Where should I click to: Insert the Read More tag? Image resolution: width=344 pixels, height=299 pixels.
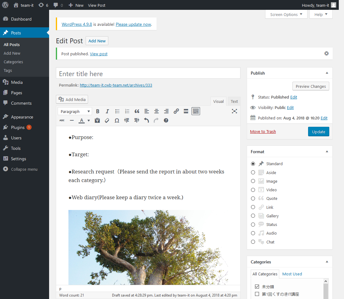click(x=186, y=111)
